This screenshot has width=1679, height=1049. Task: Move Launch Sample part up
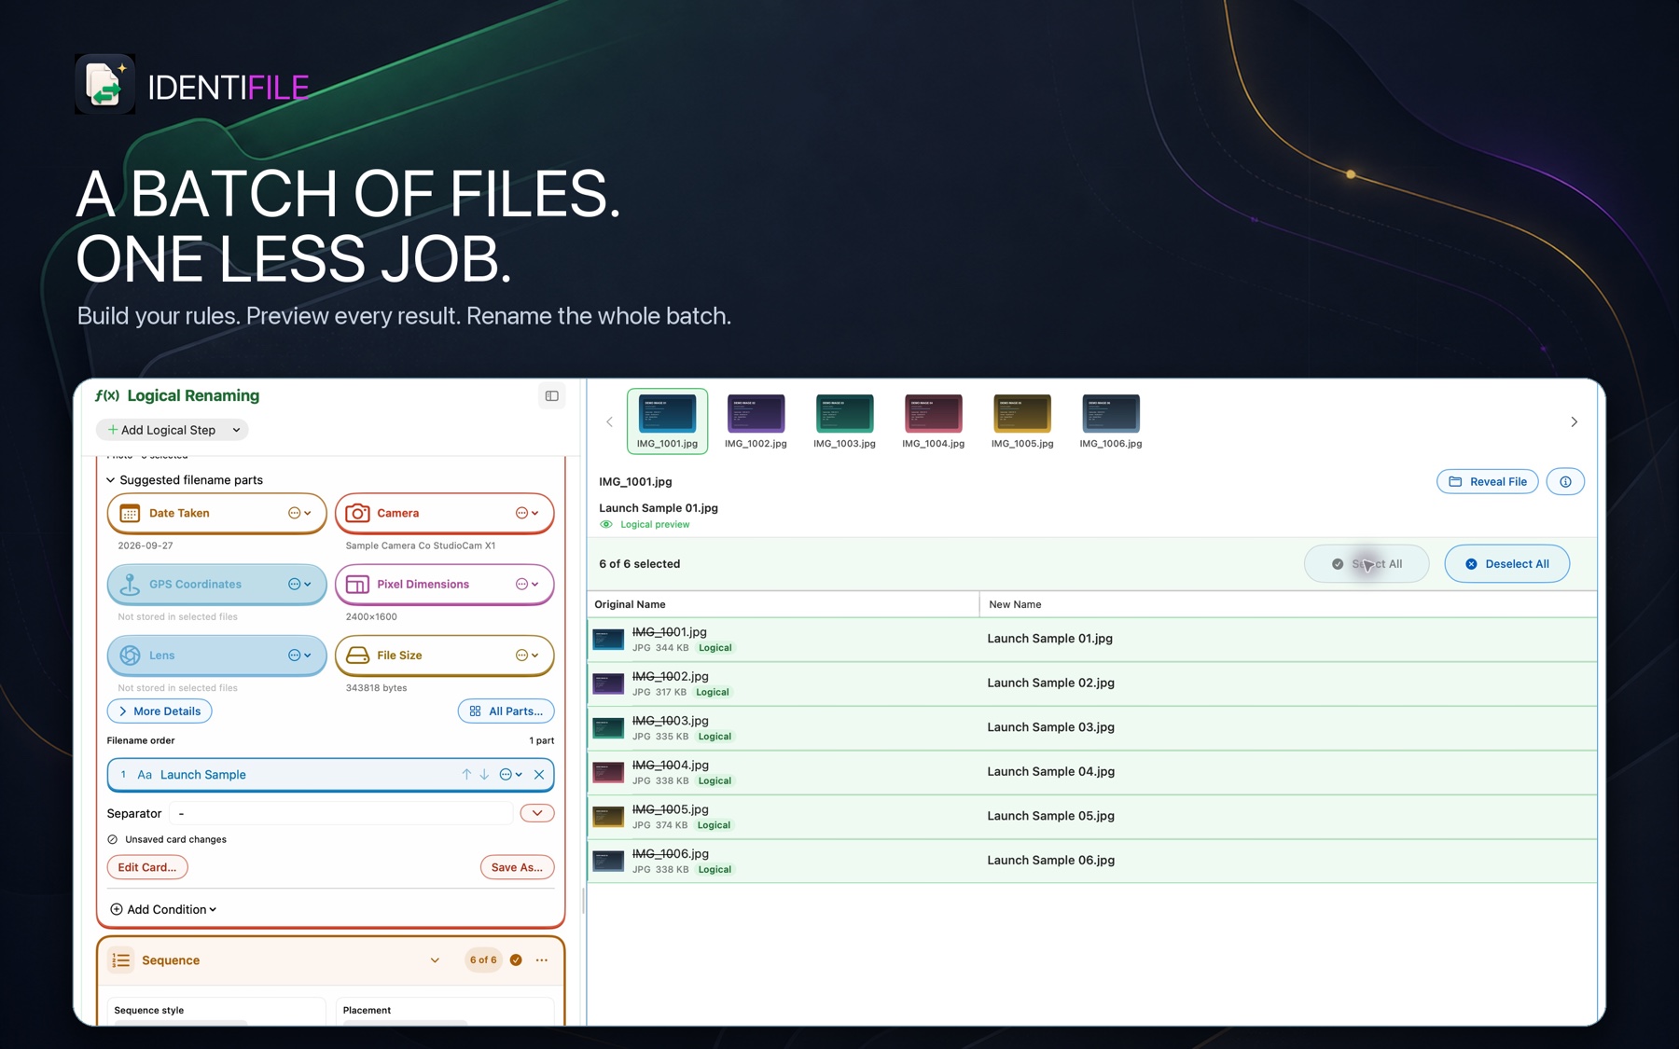(x=466, y=775)
